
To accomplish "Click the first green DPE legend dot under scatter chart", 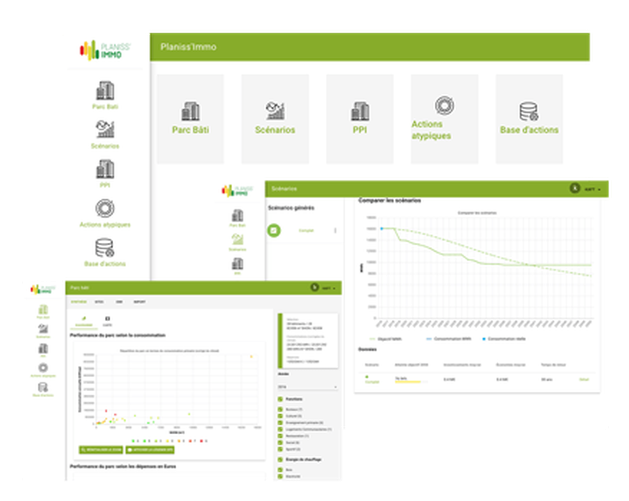I will click(x=133, y=441).
